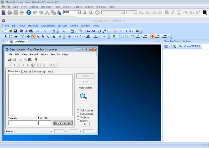
Task: Click the >> expand options button
Action: (85, 124)
